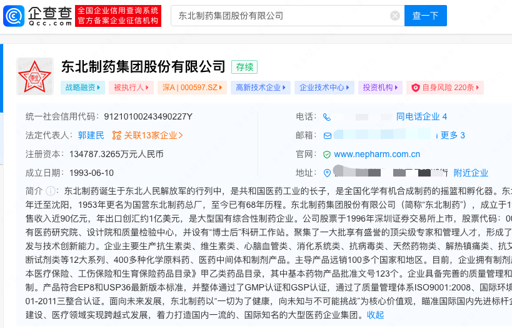Screen dimensions: 512x328
Task: Clear the search field with X icon
Action: click(394, 16)
